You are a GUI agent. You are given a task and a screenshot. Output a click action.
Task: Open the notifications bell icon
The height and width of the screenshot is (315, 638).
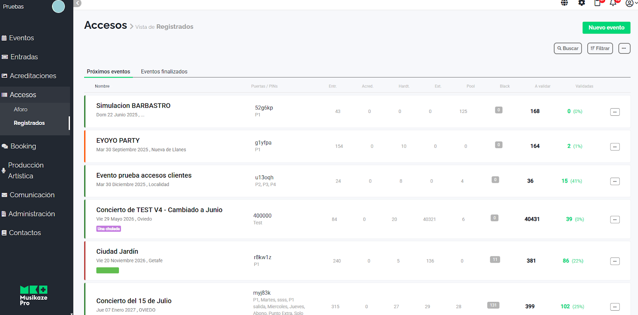[613, 3]
